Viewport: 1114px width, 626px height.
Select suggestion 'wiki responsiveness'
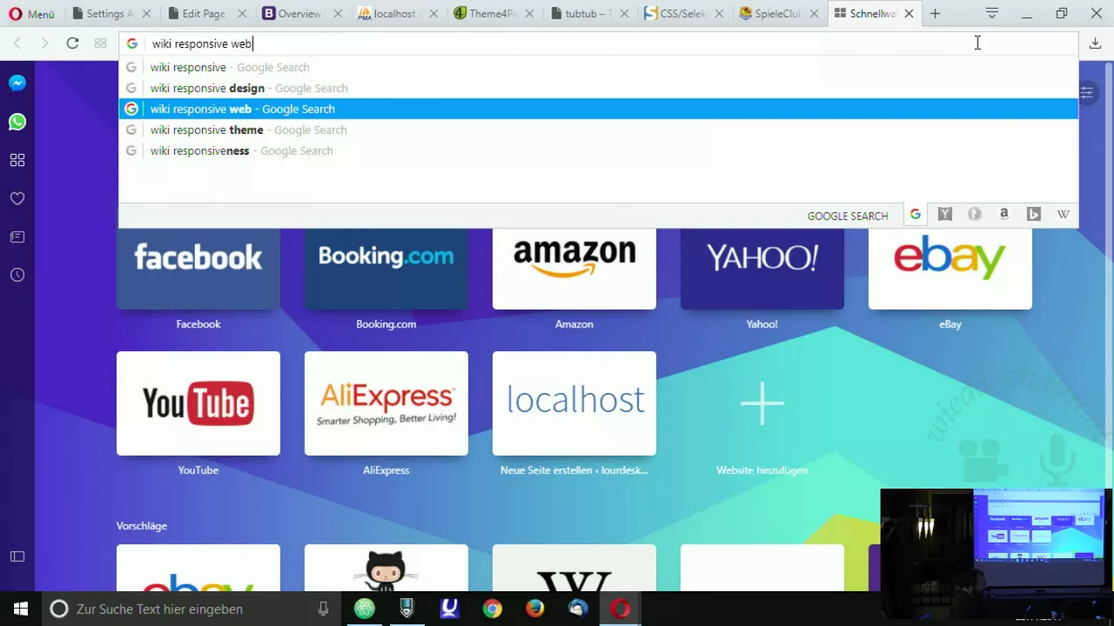click(598, 150)
